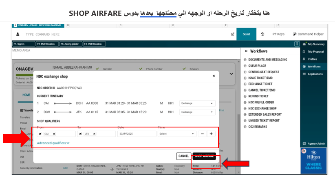Switch to work area tab C

click(x=121, y=25)
